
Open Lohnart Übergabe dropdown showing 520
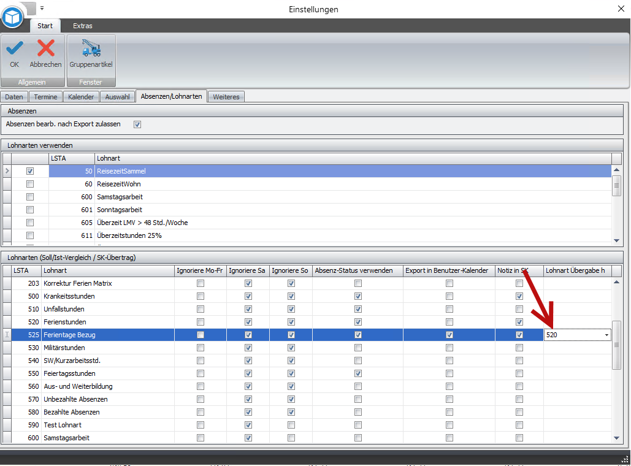[x=606, y=335]
